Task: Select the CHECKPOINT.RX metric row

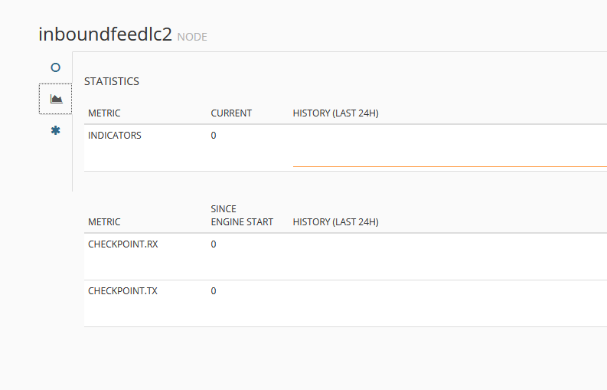Action: (123, 244)
